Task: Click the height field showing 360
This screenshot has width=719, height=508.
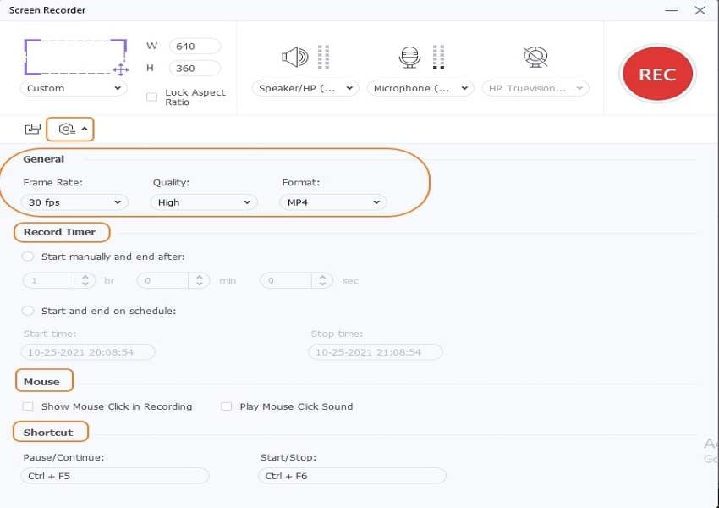Action: click(195, 68)
